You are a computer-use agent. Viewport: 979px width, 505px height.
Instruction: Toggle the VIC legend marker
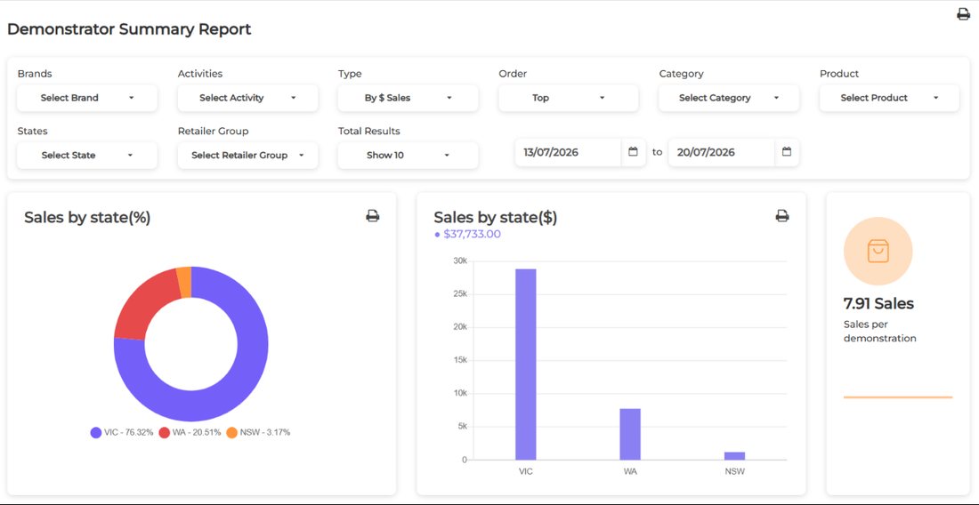tap(96, 433)
